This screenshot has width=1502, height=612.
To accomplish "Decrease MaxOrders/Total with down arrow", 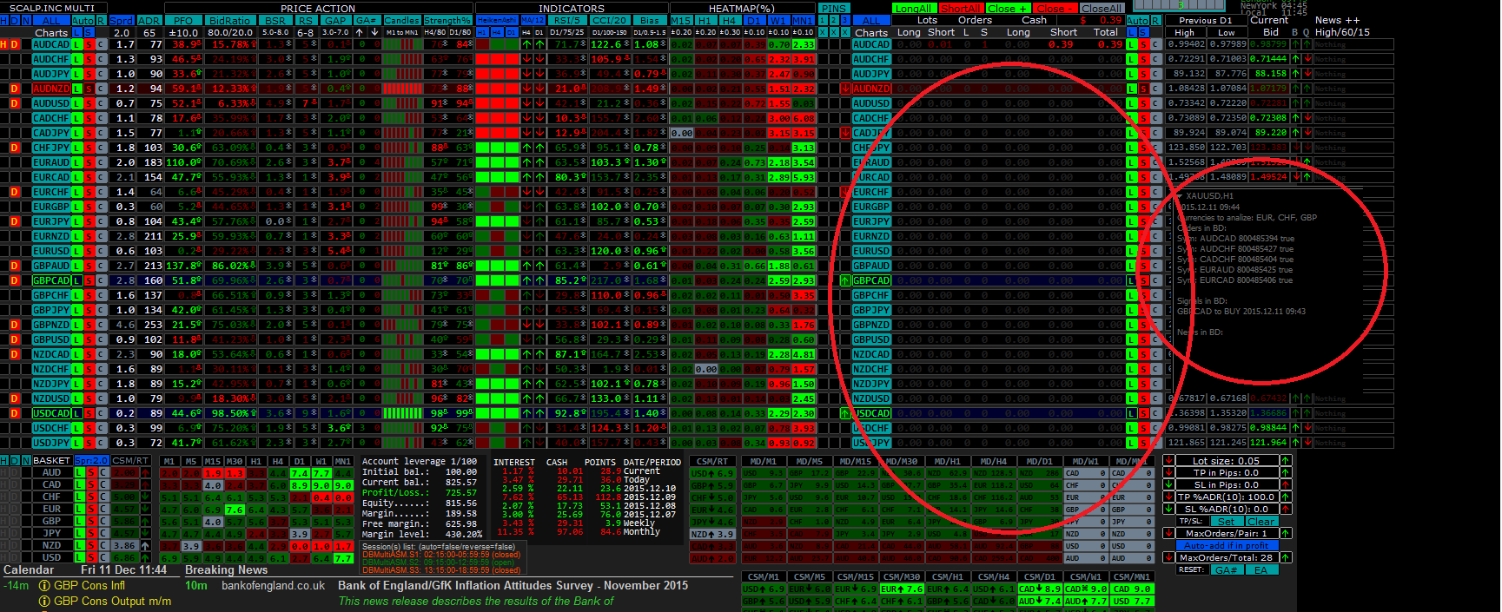I will [1168, 557].
